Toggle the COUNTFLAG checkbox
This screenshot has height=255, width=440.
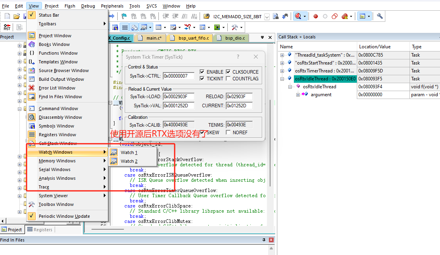(x=229, y=78)
